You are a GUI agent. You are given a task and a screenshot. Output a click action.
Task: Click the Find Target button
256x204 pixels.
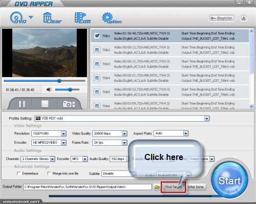pos(173,187)
